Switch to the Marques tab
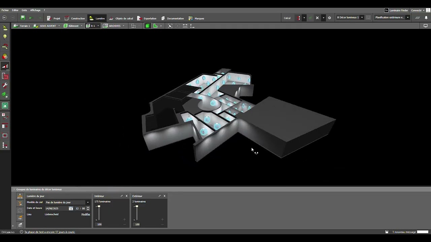Image resolution: width=431 pixels, height=242 pixels. pyautogui.click(x=196, y=18)
